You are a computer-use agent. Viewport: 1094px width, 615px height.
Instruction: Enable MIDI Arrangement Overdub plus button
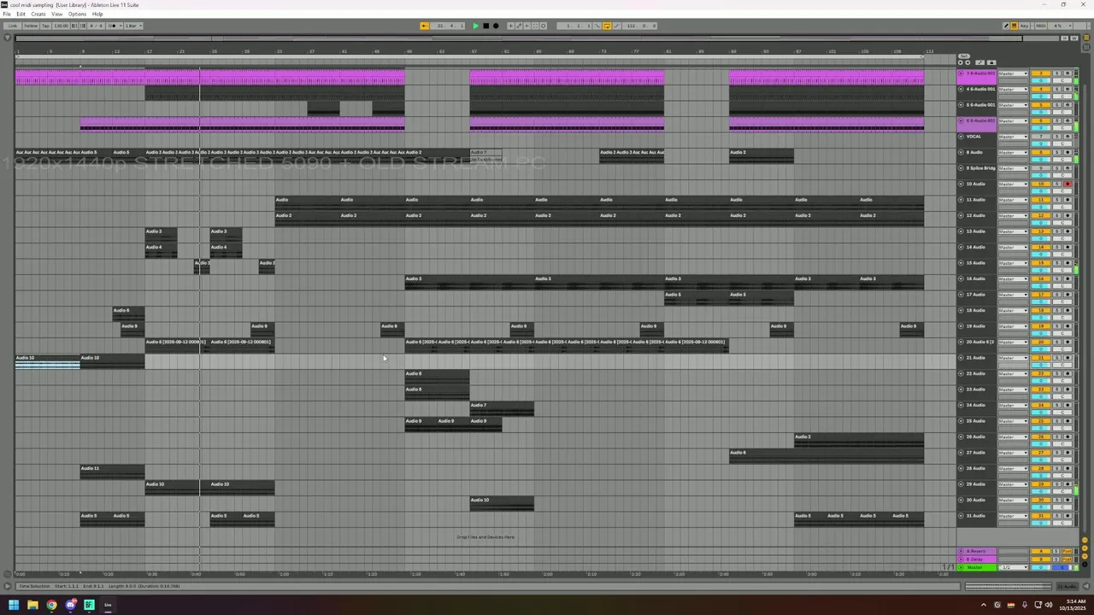(510, 26)
